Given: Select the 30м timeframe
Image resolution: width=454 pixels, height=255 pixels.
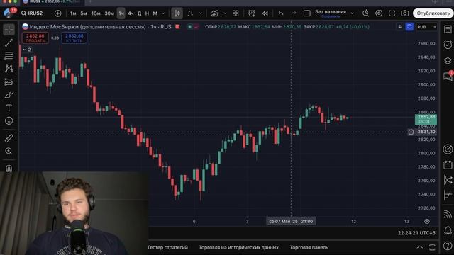Looking at the screenshot, I should click(109, 13).
